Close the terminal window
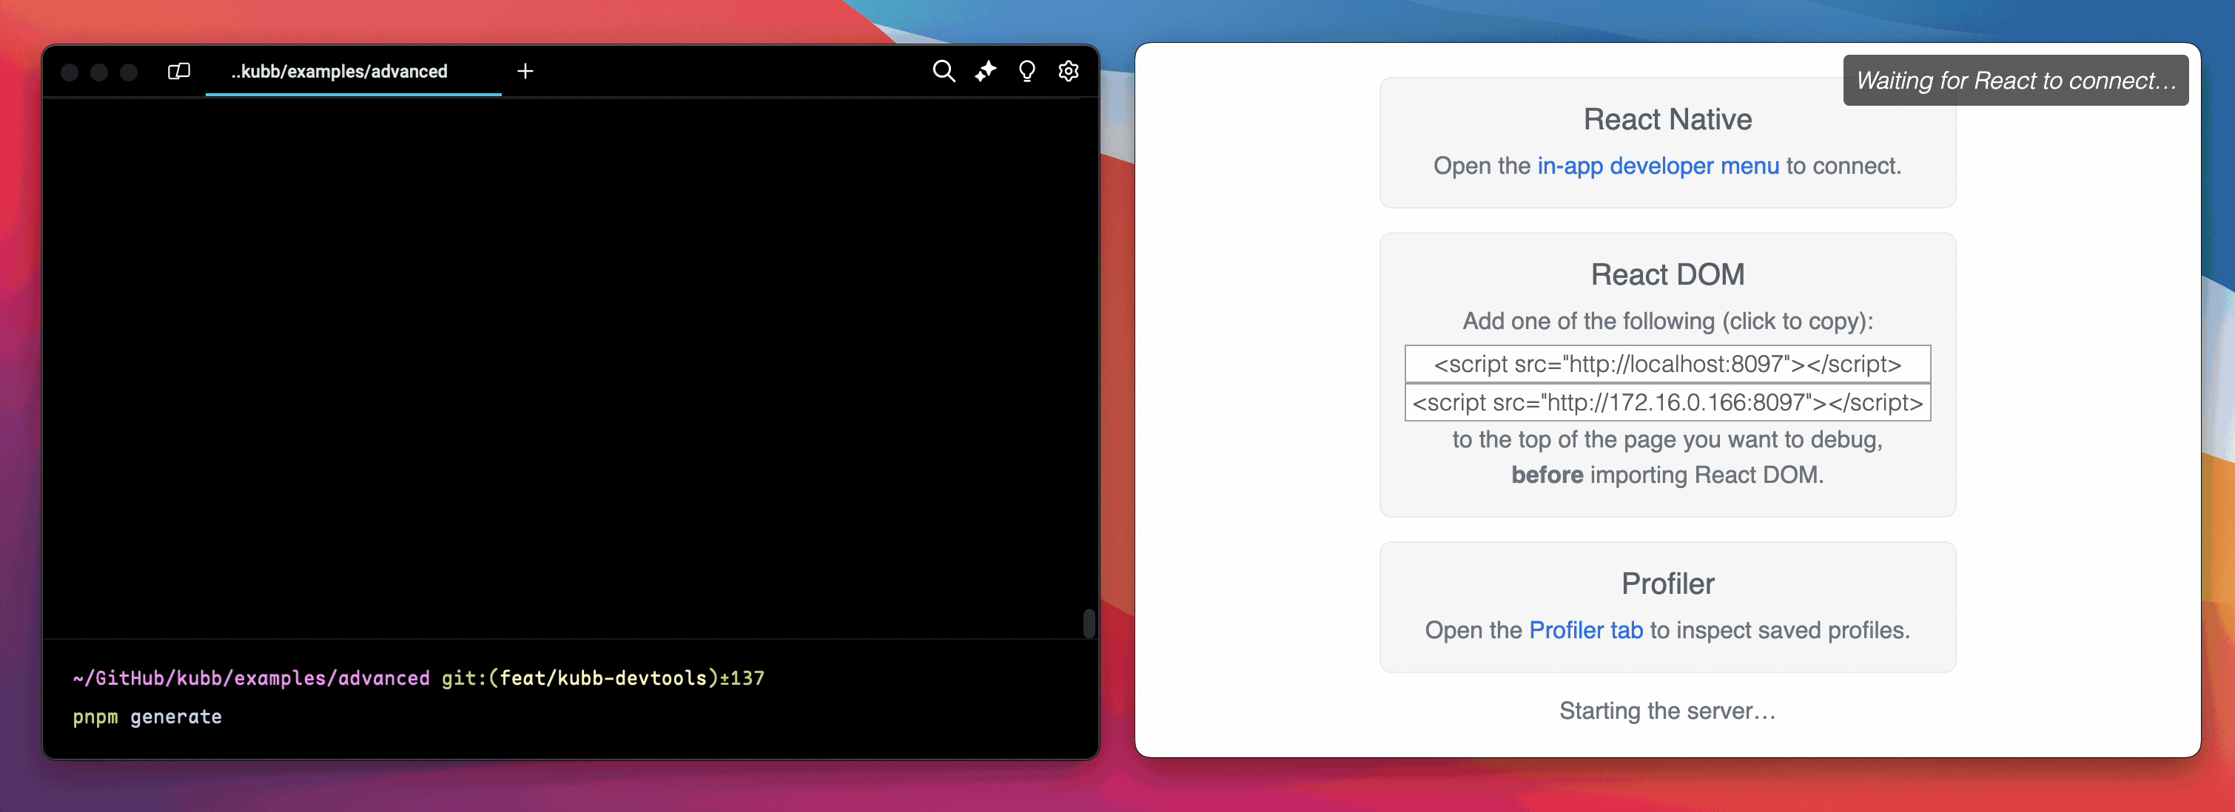 [x=70, y=72]
